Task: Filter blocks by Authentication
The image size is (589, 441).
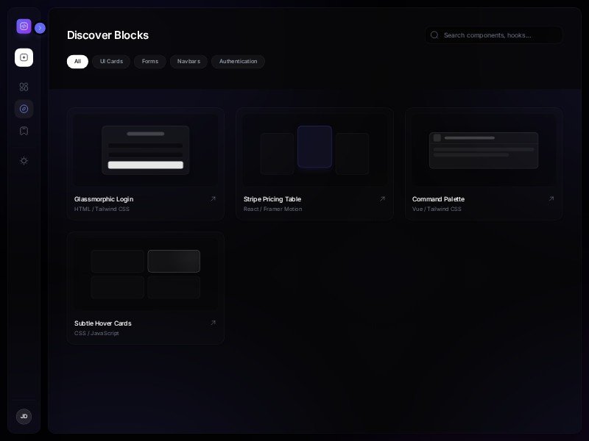Action: (238, 62)
